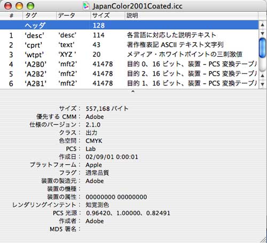Viewport: 267px width, 243px height.
Task: Select the 'A2B2' tag row 5
Action: (129, 74)
